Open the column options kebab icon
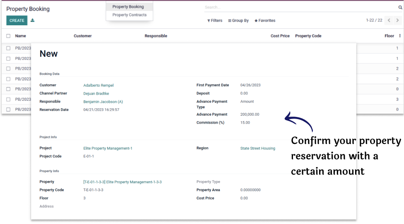This screenshot has width=404, height=224. (400, 36)
